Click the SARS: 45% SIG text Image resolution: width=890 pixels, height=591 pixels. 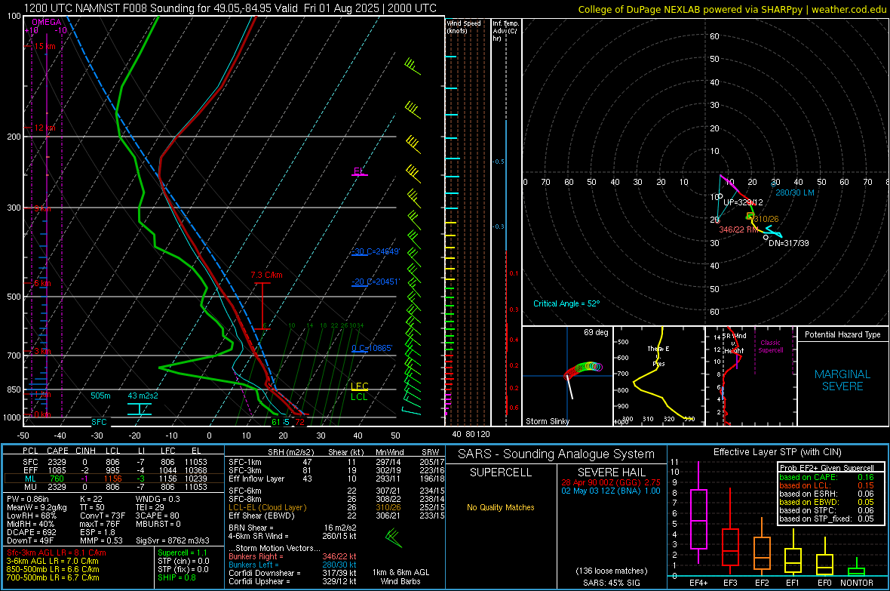click(611, 583)
